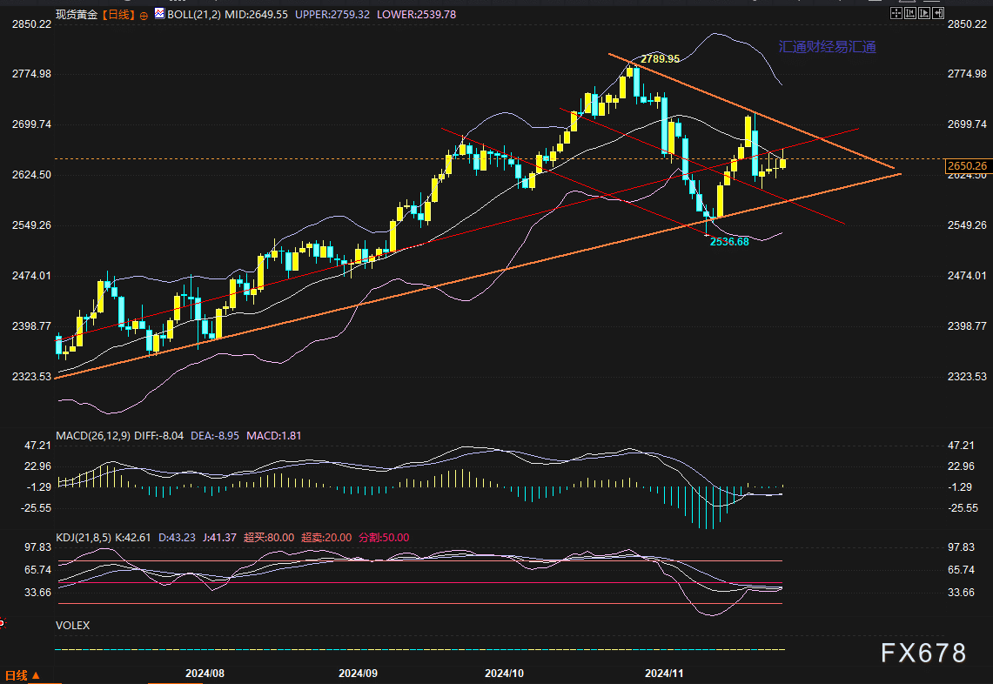Click the red marker icon at left edge
The width and height of the screenshot is (993, 684).
2,623
